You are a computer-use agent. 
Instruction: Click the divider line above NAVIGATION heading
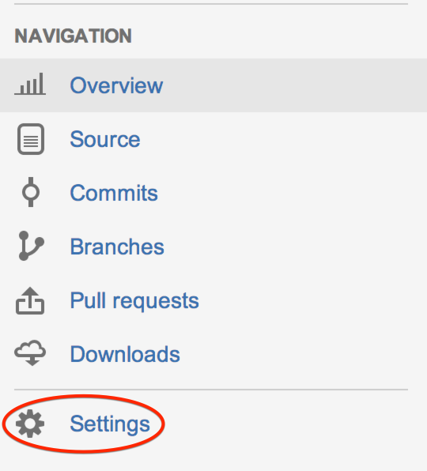(x=211, y=4)
